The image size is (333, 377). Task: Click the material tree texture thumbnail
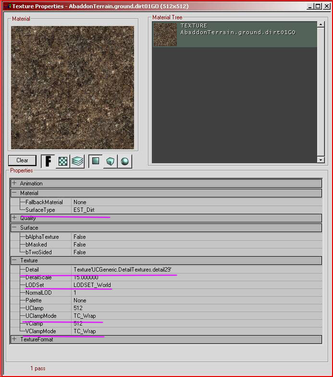pos(165,34)
